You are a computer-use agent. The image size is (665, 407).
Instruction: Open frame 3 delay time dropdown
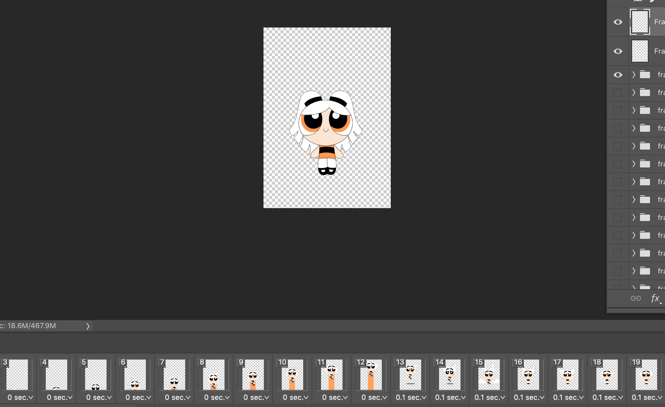click(20, 397)
